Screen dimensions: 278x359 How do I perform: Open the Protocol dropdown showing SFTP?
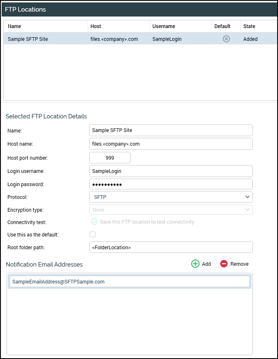(171, 197)
